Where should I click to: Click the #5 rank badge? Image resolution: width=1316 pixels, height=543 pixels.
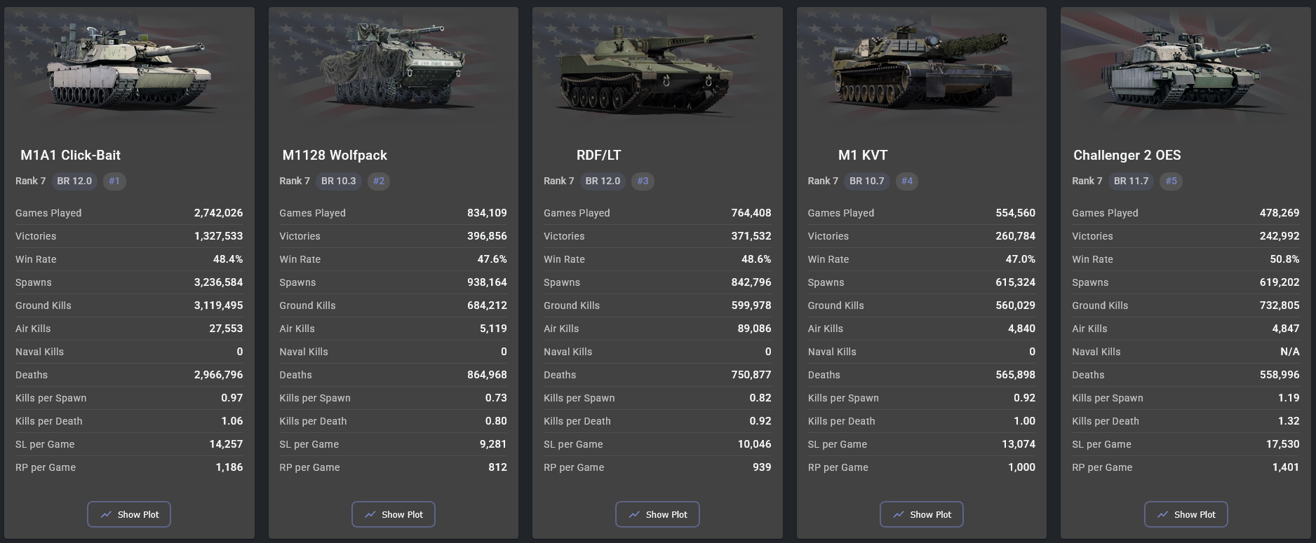click(1171, 181)
